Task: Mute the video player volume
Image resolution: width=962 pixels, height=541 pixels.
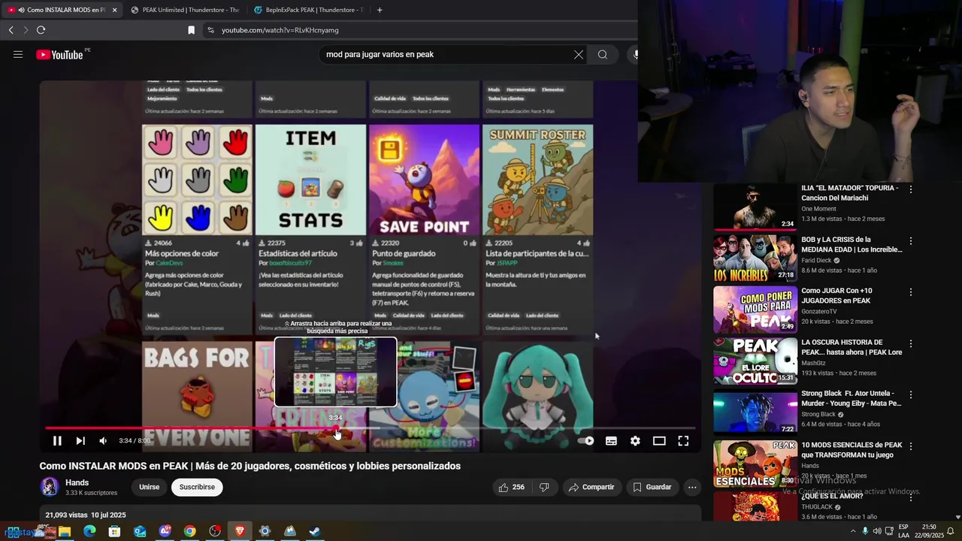Action: click(103, 441)
